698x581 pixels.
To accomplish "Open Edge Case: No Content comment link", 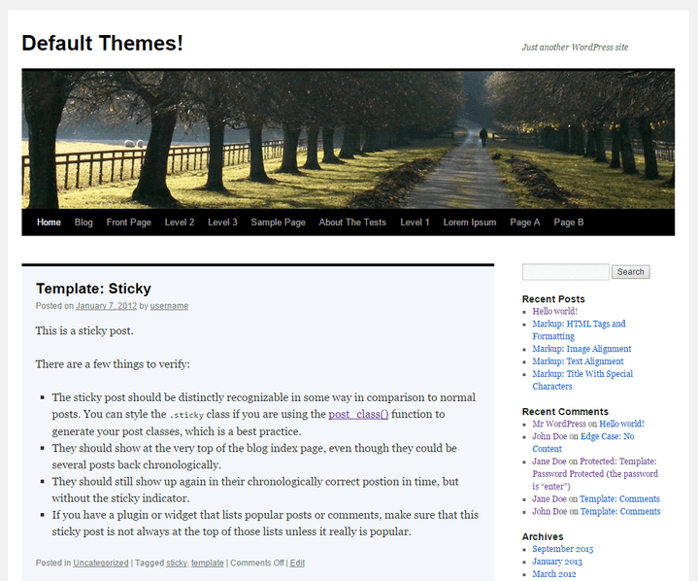I will click(x=583, y=442).
